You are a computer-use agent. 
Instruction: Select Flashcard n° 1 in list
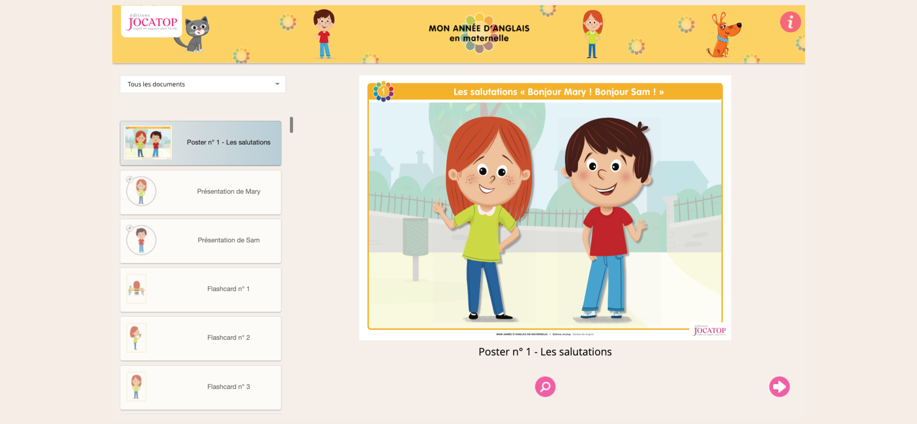[228, 289]
